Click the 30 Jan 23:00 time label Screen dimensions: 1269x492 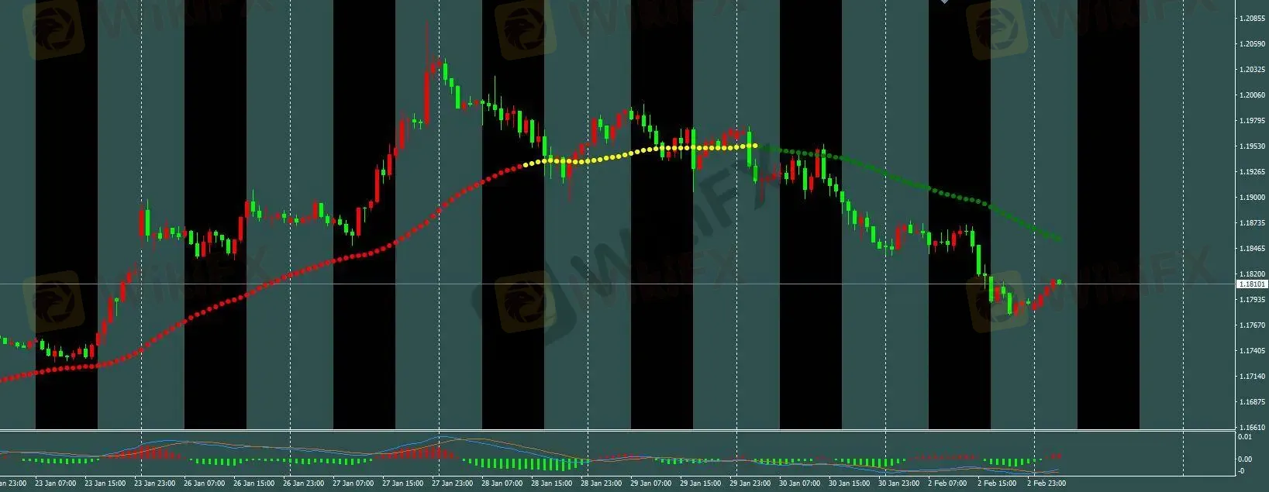[x=898, y=483]
